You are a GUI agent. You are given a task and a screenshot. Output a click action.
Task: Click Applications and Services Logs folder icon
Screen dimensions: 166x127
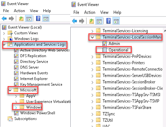10,44
